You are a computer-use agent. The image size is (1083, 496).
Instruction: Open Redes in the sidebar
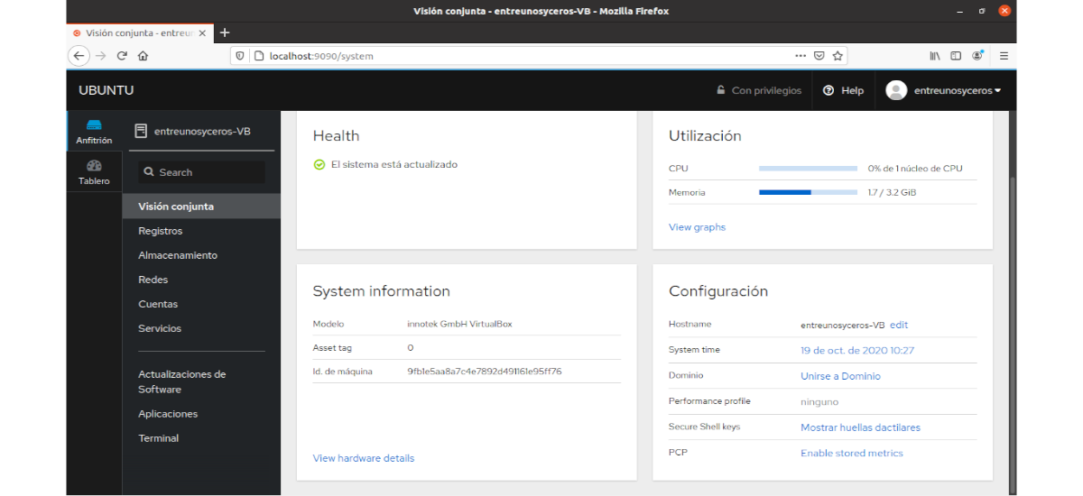[201, 280]
